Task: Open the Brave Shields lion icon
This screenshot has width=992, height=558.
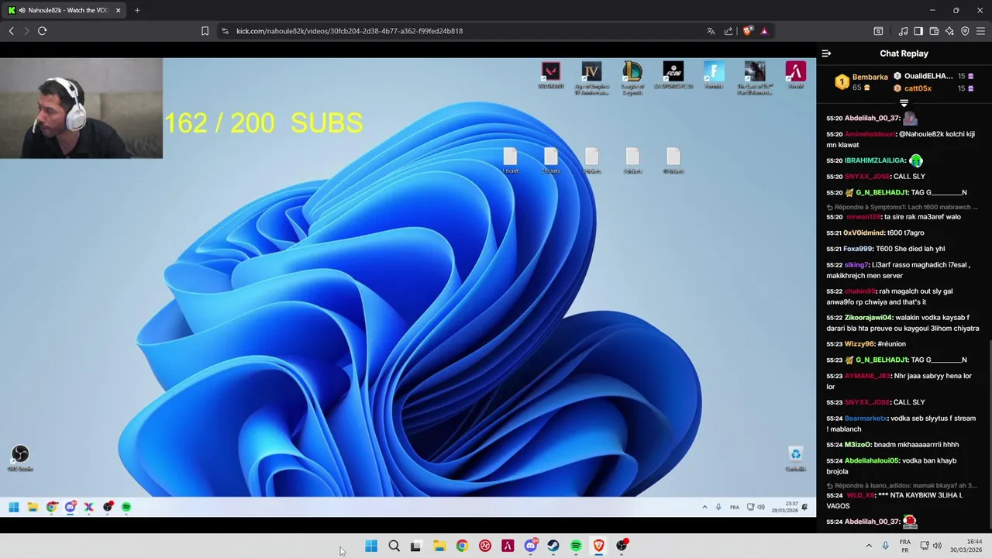Action: pyautogui.click(x=747, y=31)
